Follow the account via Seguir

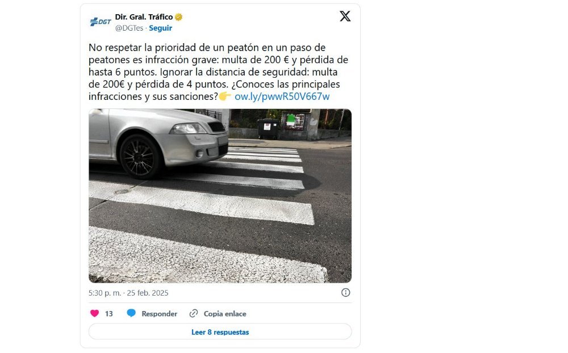161,28
